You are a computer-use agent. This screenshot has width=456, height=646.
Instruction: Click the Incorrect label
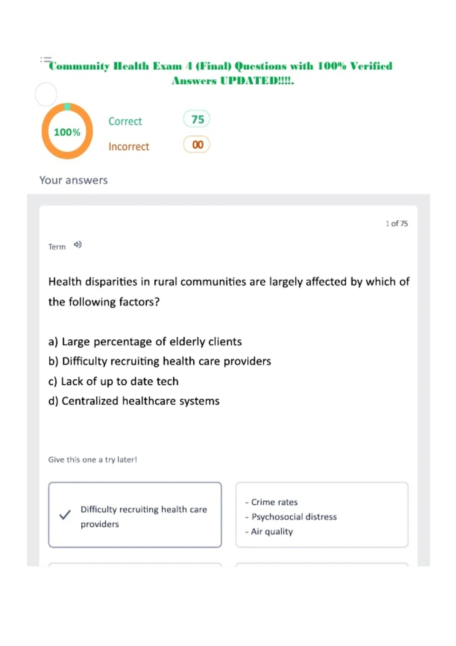tap(129, 147)
